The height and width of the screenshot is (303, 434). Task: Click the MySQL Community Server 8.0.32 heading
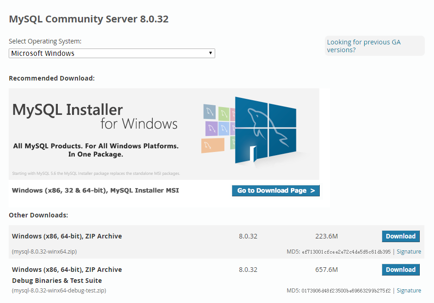click(x=89, y=19)
